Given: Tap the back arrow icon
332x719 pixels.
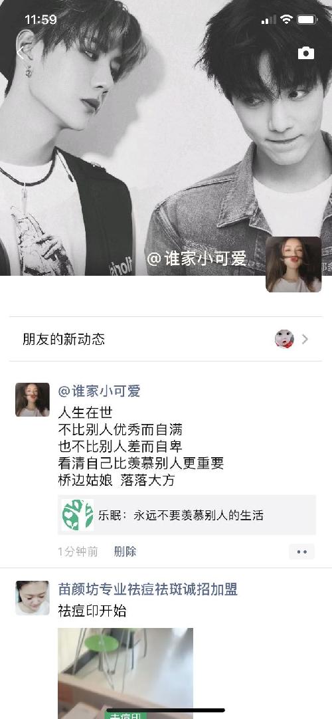Looking at the screenshot, I should [x=20, y=52].
